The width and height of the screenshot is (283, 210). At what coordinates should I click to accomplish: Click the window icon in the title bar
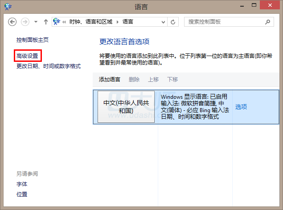click(x=8, y=7)
